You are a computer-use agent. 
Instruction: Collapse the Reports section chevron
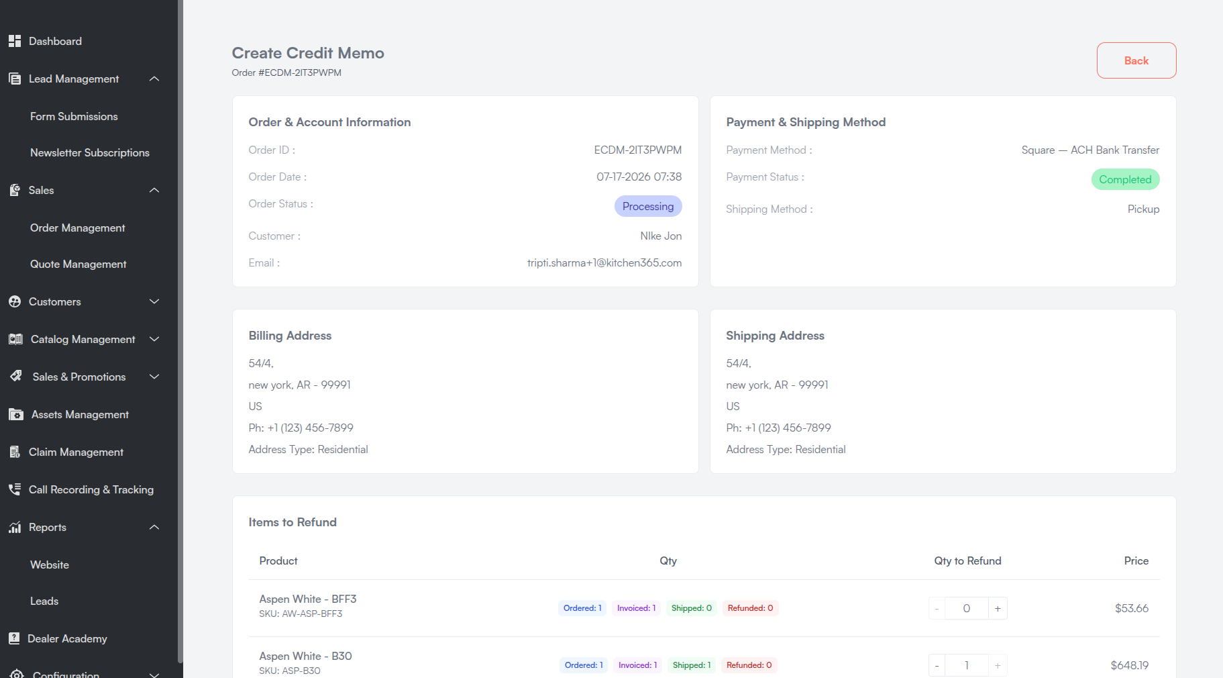tap(154, 527)
